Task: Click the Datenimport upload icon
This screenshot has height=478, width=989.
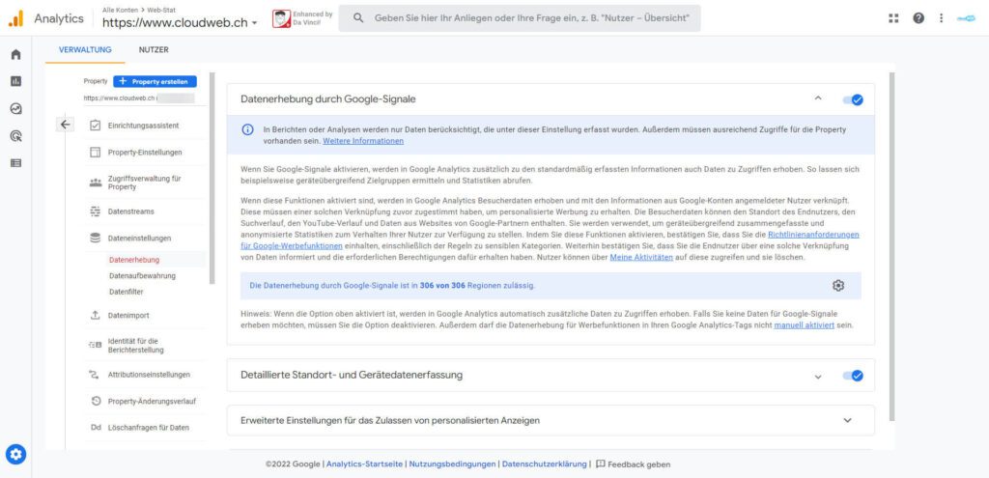Action: (96, 316)
